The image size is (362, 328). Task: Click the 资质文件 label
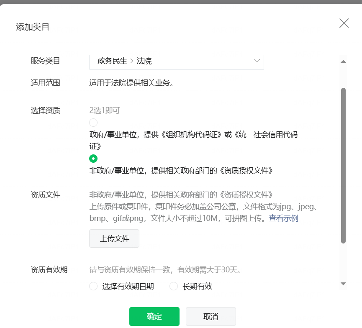pyautogui.click(x=46, y=195)
